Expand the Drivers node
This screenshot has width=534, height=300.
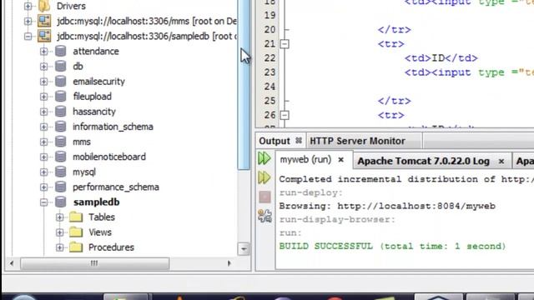point(28,6)
